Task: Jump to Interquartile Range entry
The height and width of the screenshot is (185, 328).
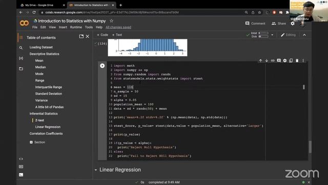Action: [49, 87]
